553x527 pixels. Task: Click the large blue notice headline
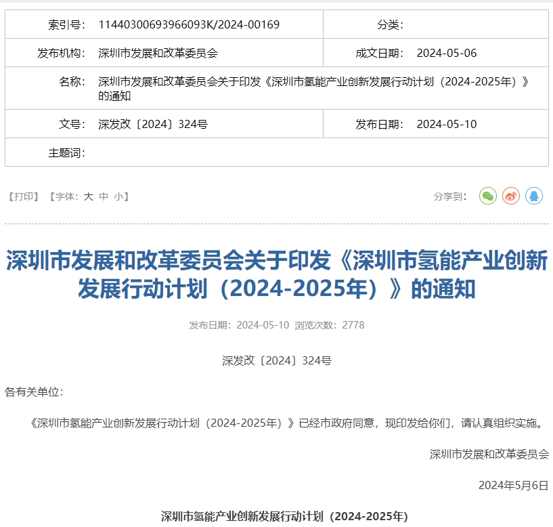tap(277, 274)
